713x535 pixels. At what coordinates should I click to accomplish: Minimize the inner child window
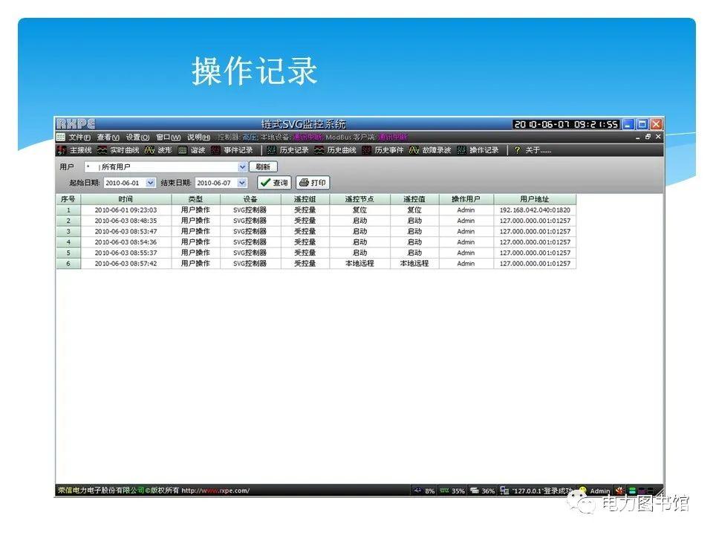638,137
